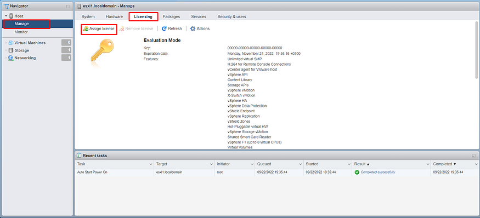Click the license key 00000-00000-00000-00000-00000

[x=255, y=48]
